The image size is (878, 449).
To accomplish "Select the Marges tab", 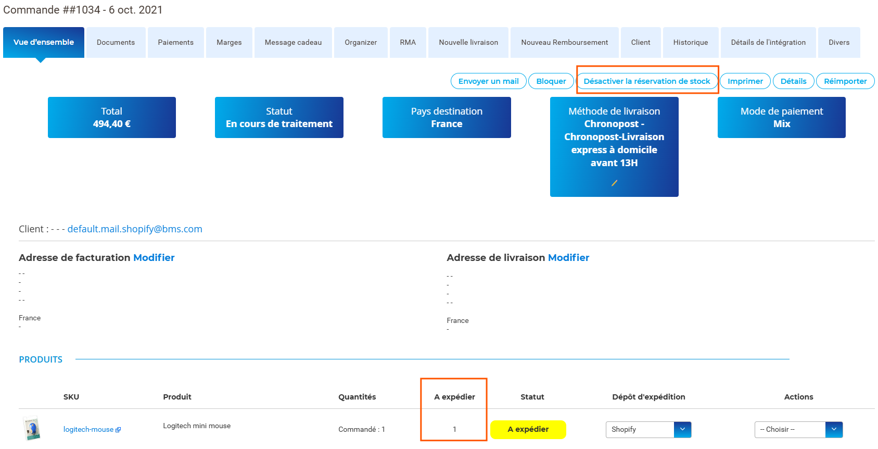I will pyautogui.click(x=229, y=42).
